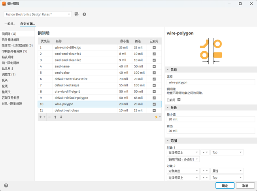This screenshot has height=191, width=257.
Task: Click the info icon beside the rules dropdown
Action: click(x=84, y=14)
